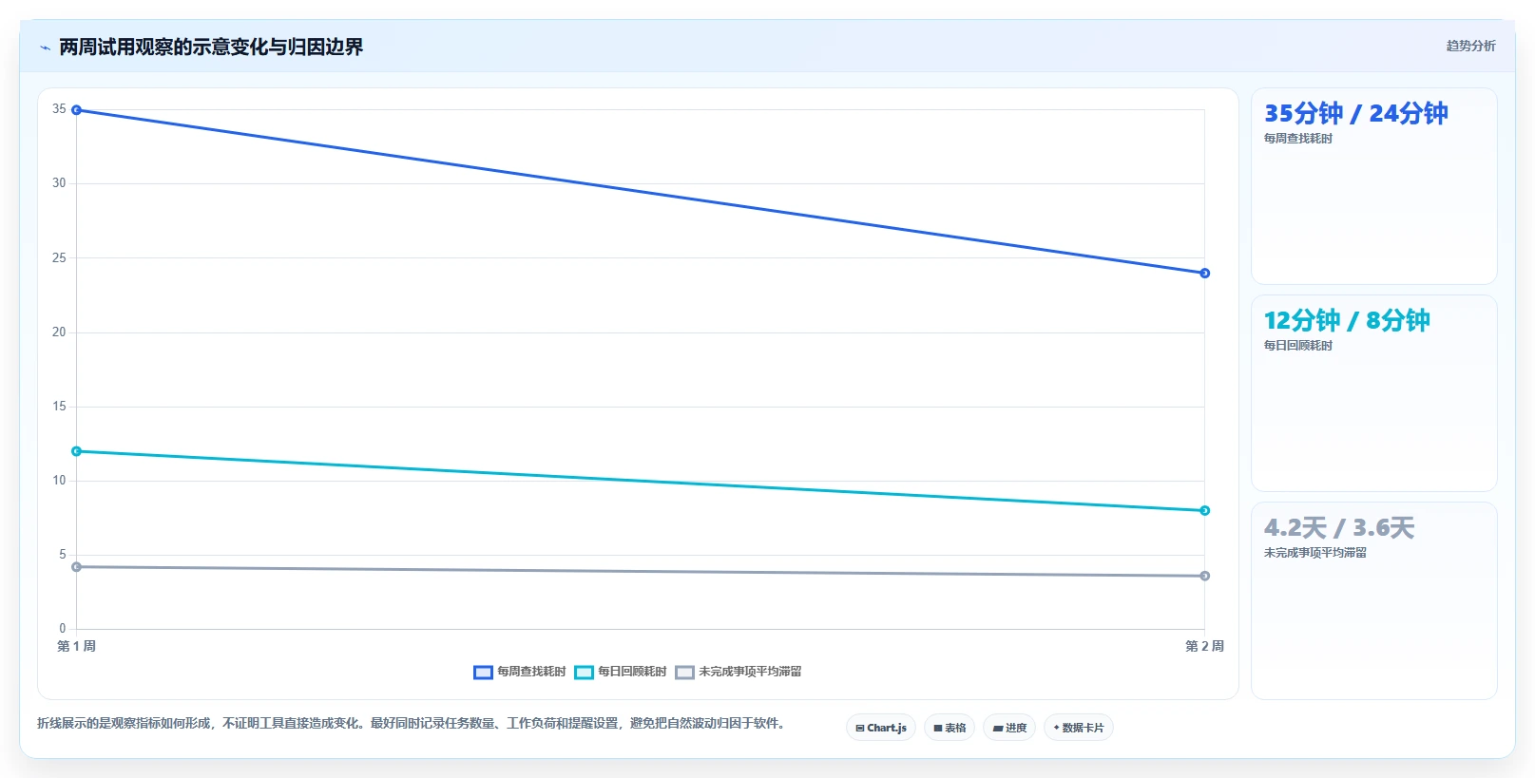The height and width of the screenshot is (778, 1535).
Task: Click the 未完成事项平均滞留 card caption
Action: (x=1315, y=553)
